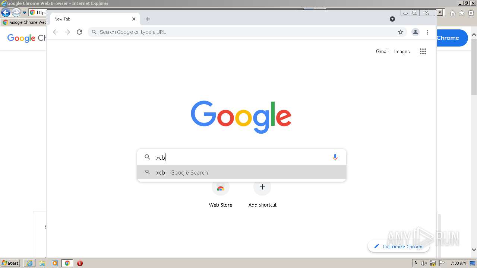
Task: Click the Customize Chrome button
Action: tap(399, 246)
